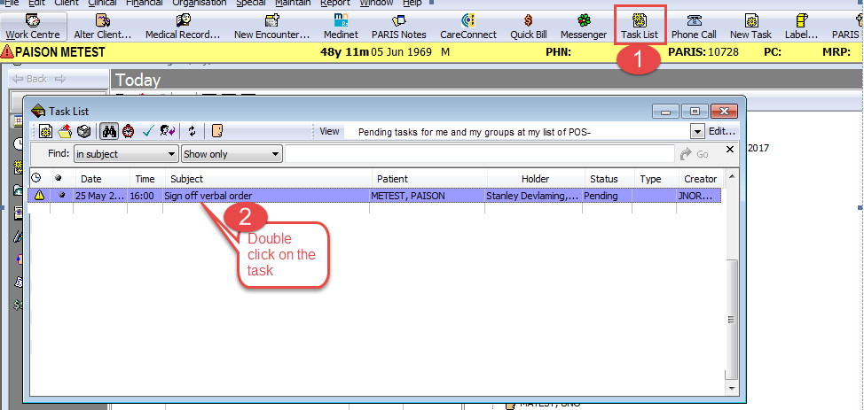Click the green checkmark complete-task icon
Image resolution: width=864 pixels, height=410 pixels.
(x=147, y=131)
